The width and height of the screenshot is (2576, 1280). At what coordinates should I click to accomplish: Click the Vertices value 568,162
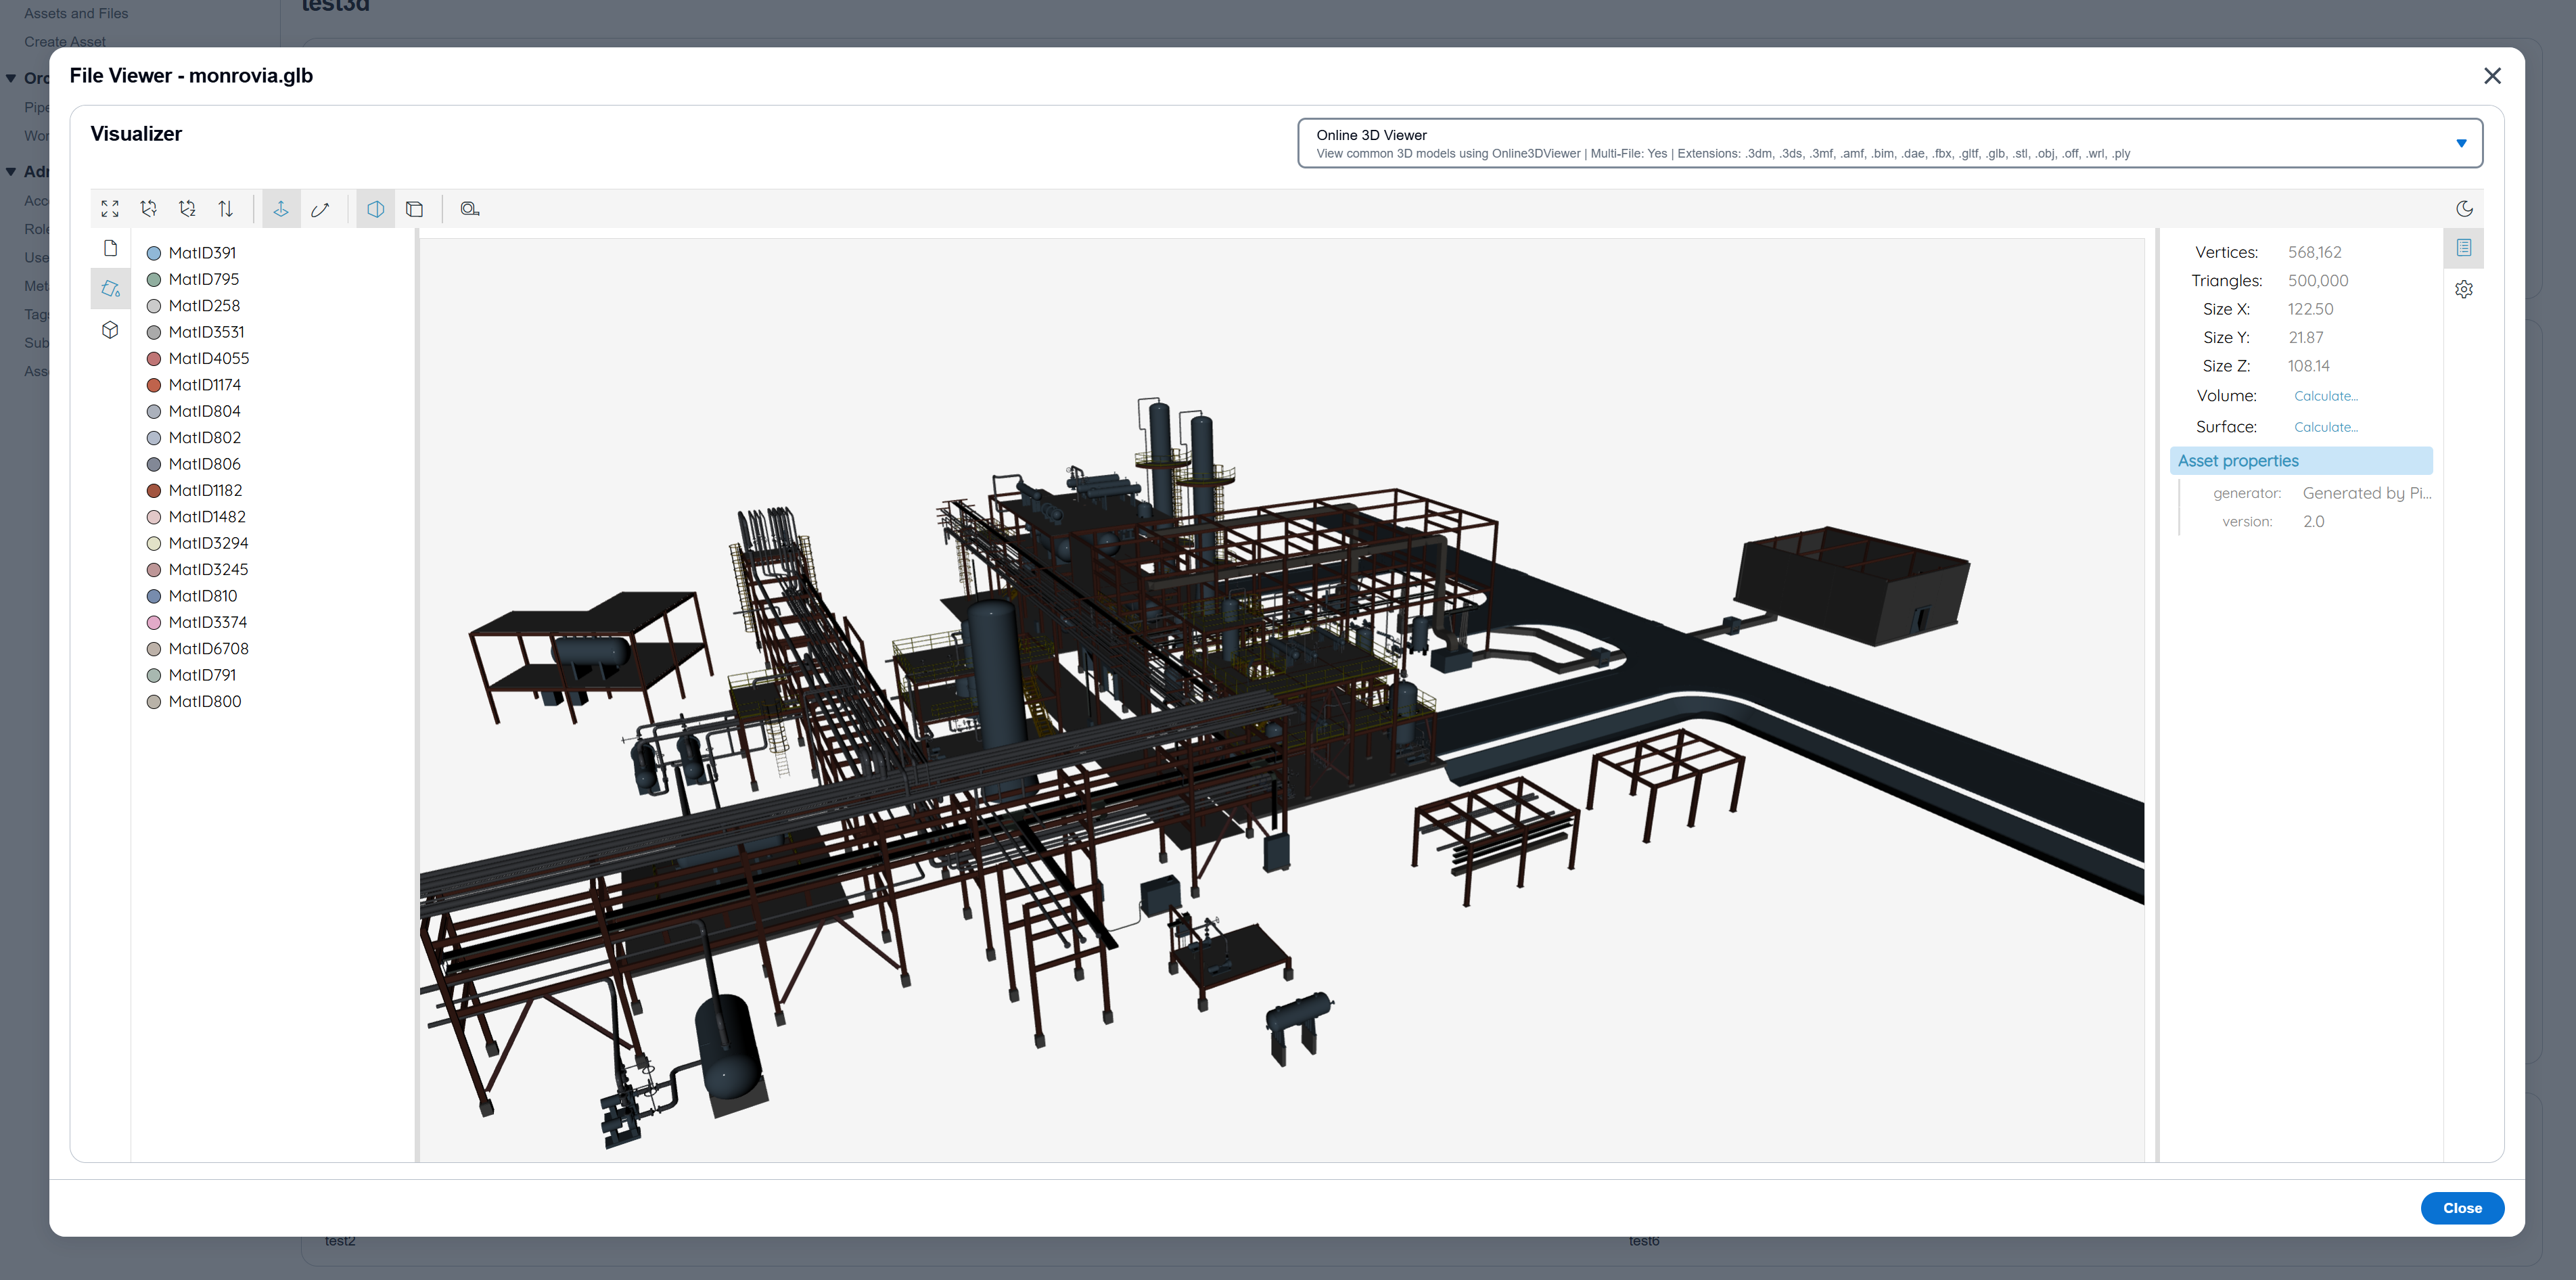tap(2314, 253)
